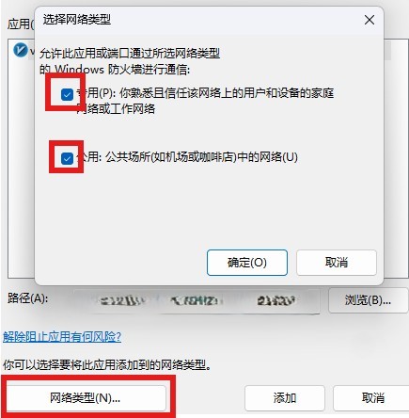Open the 网络类型(N)... button
409x418 pixels.
(x=86, y=398)
